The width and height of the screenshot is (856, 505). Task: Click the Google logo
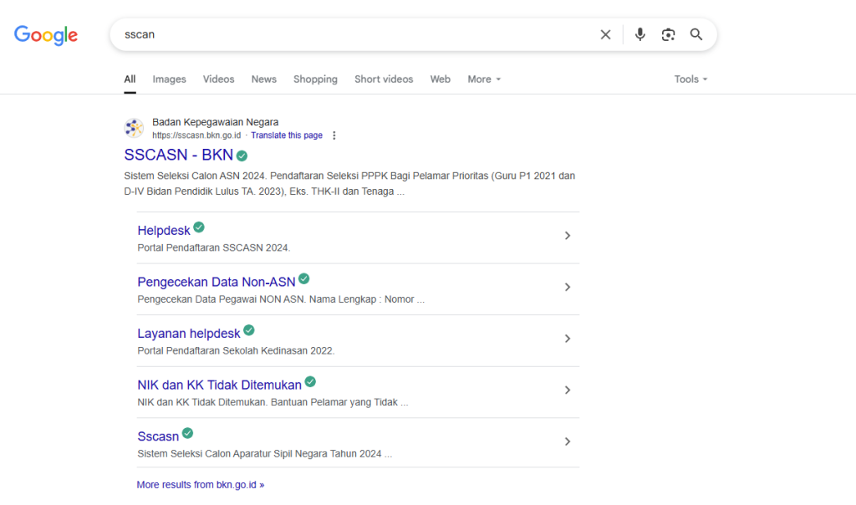point(46,35)
